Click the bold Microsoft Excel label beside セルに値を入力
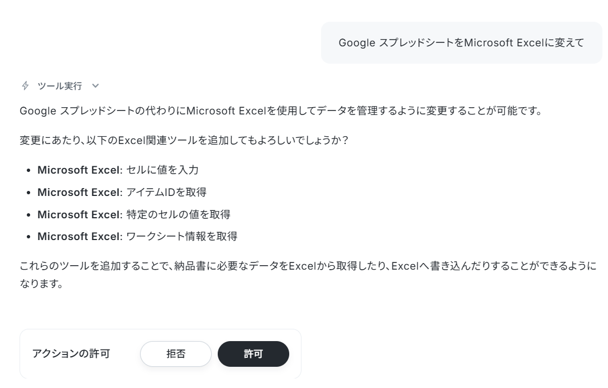Image resolution: width=608 pixels, height=388 pixels. point(80,170)
